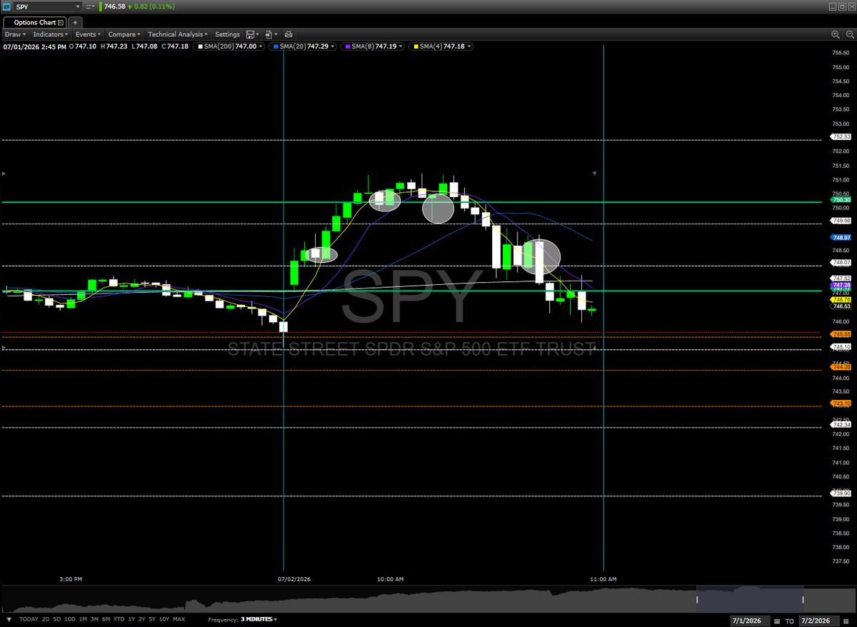Set range to 10D
Image resolution: width=857 pixels, height=627 pixels.
click(71, 619)
